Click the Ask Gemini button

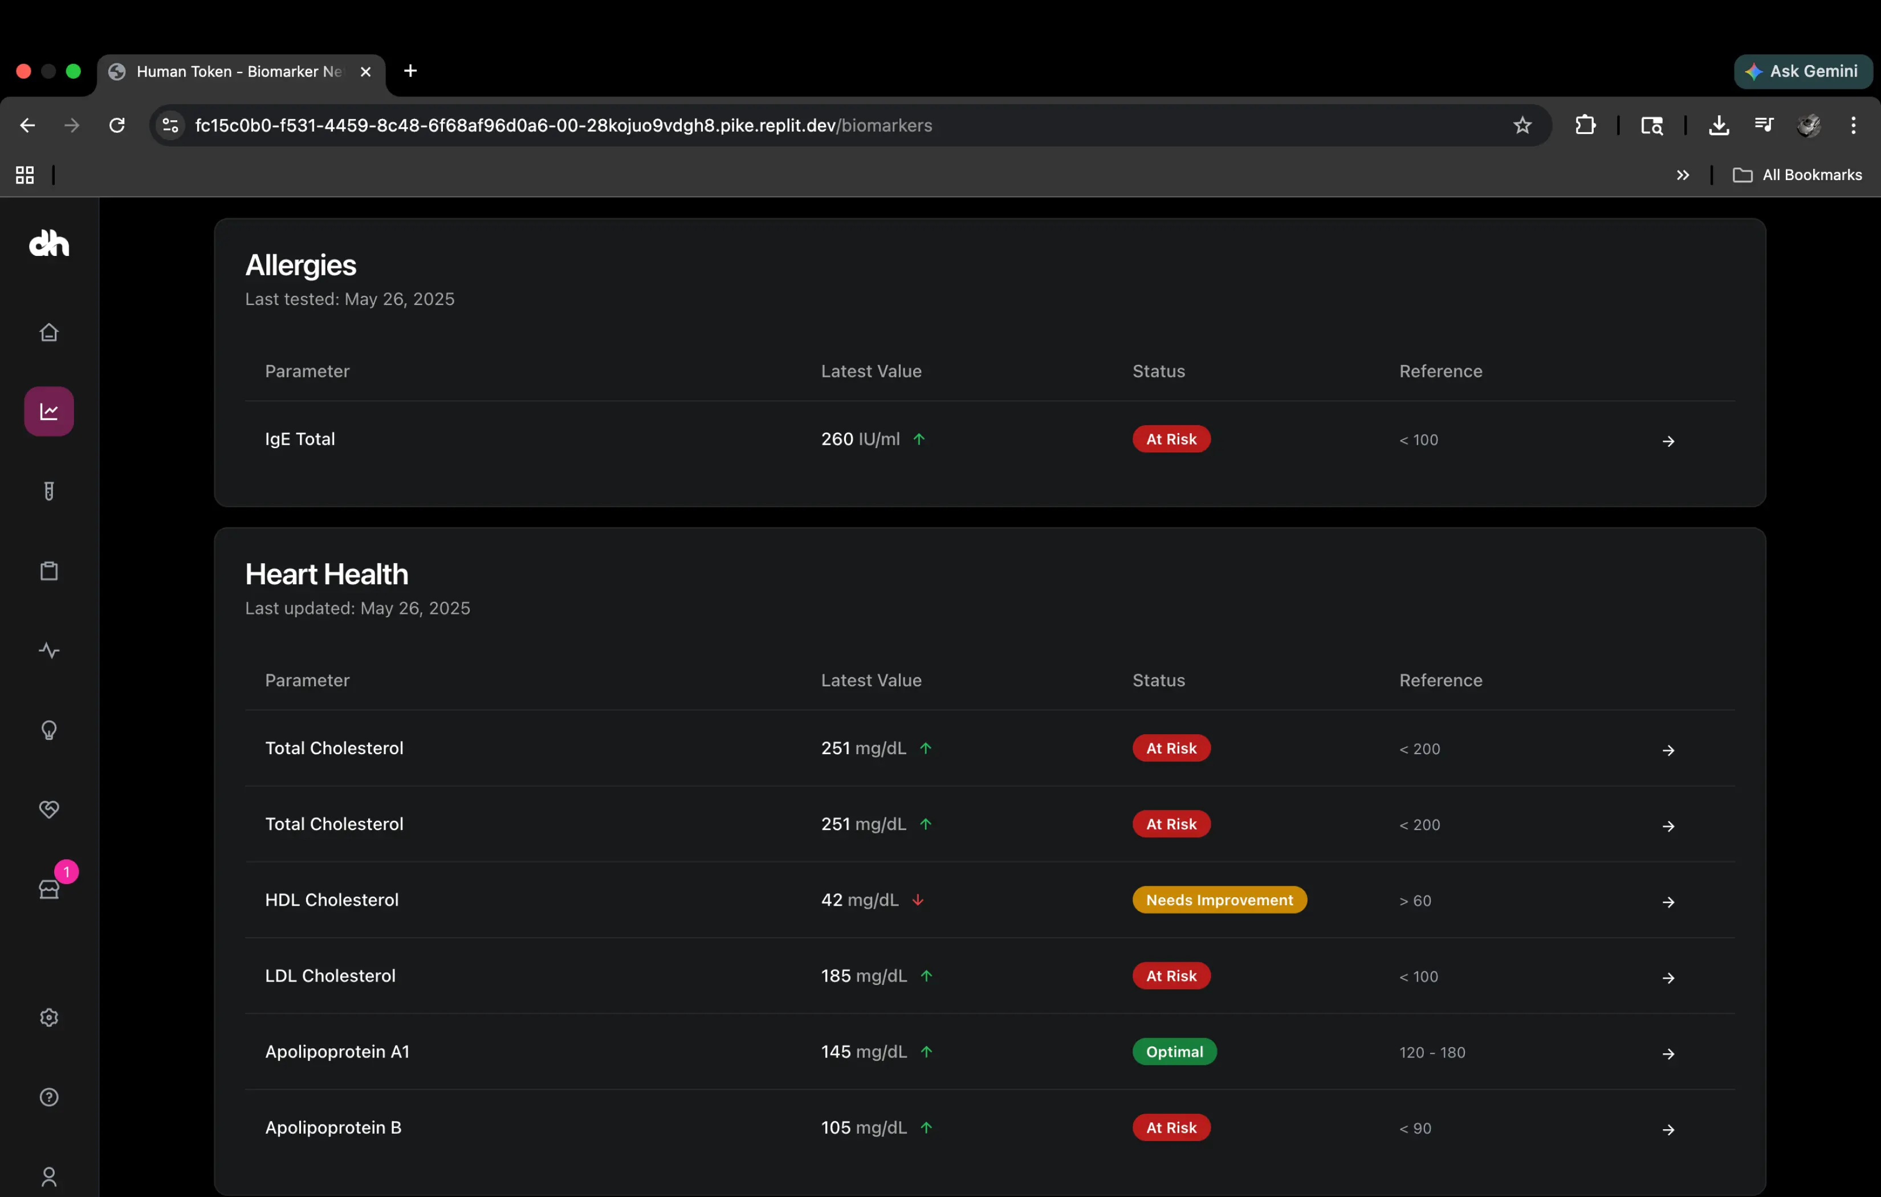[x=1803, y=71]
